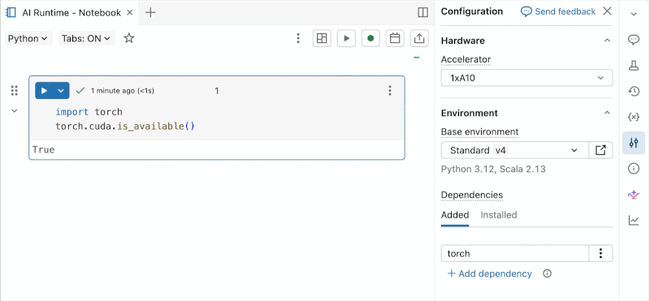Viewport: 650px width, 301px height.
Task: Open a new tab with plus icon
Action: tap(150, 12)
